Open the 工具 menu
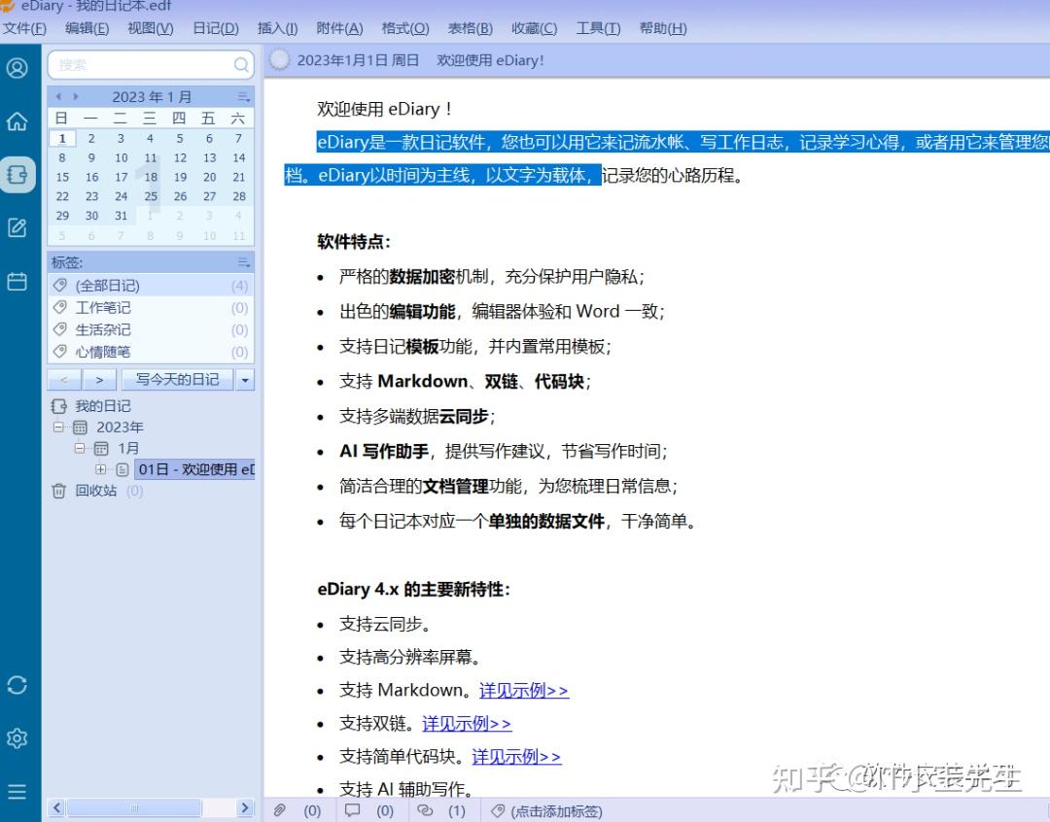1050x822 pixels. tap(597, 28)
